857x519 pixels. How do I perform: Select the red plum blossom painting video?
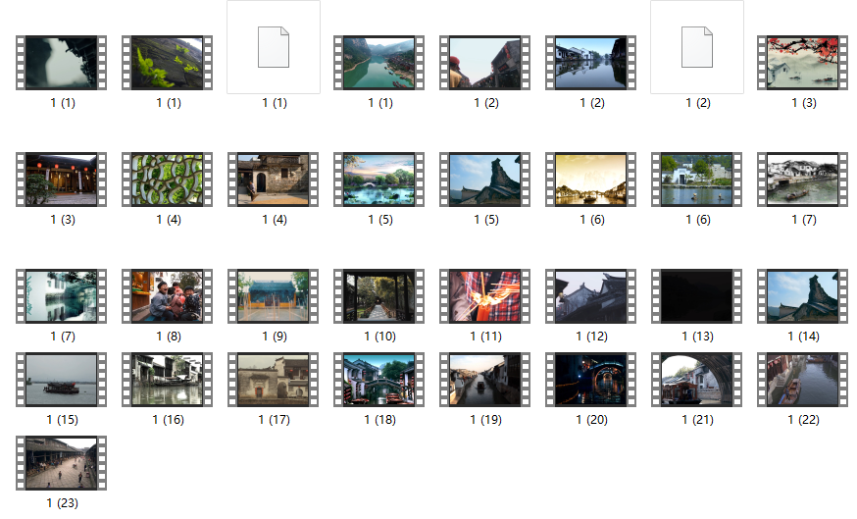click(x=802, y=63)
